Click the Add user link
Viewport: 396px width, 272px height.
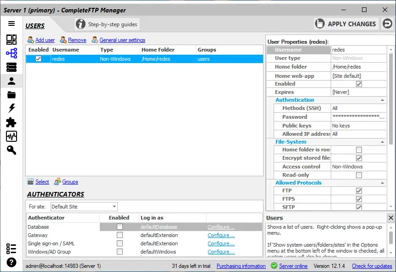(45, 40)
